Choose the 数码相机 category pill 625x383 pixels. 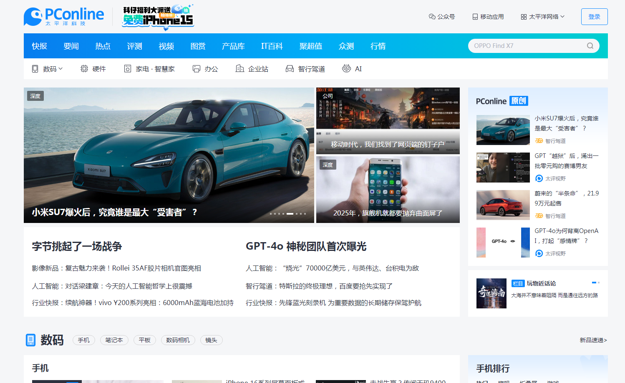pyautogui.click(x=178, y=340)
